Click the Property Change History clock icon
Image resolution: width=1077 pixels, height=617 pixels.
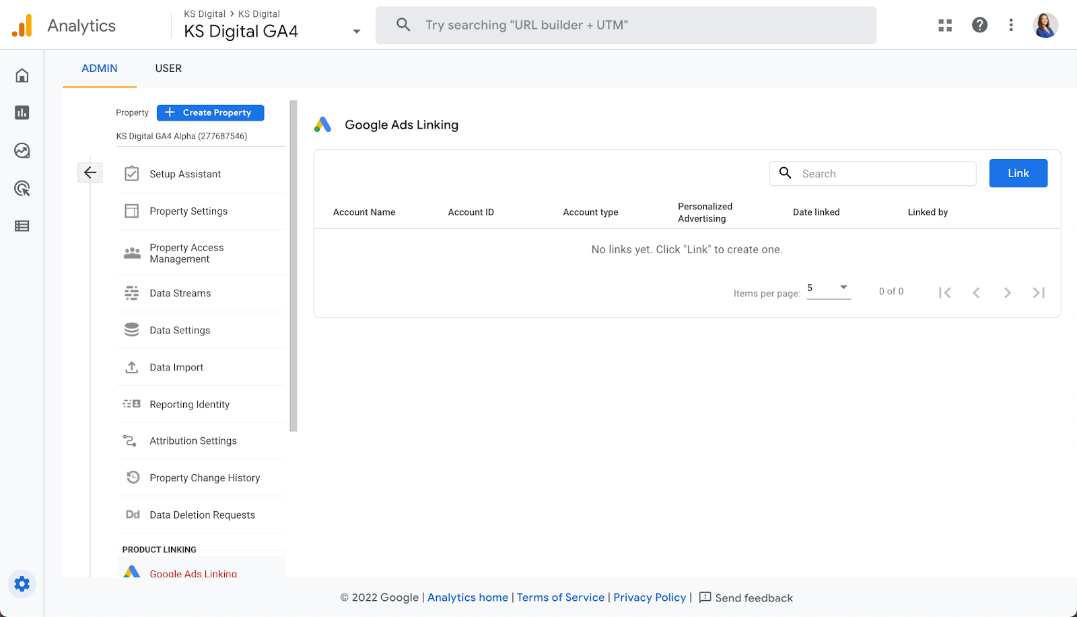point(133,478)
